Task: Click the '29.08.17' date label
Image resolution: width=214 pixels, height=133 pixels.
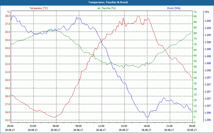Action: point(192,130)
